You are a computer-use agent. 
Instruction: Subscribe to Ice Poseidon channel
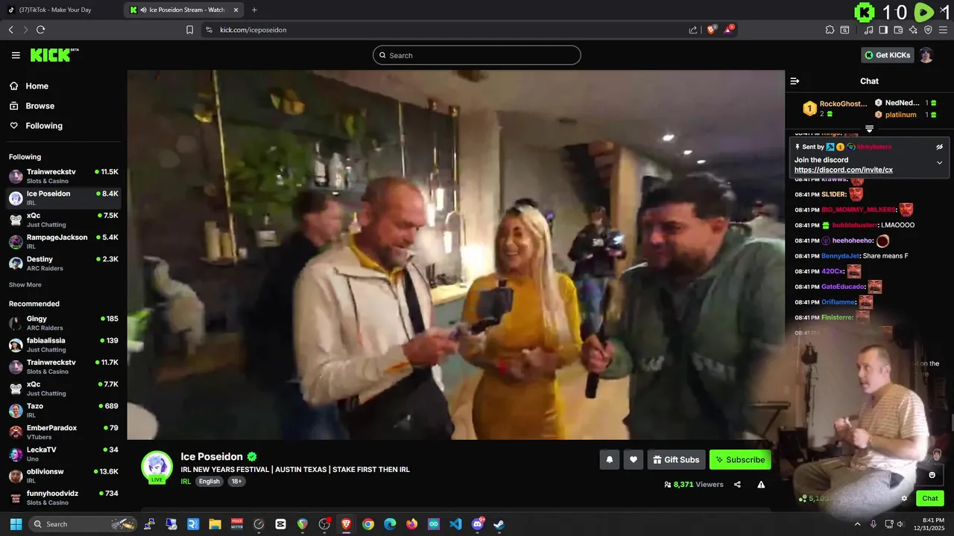point(740,459)
